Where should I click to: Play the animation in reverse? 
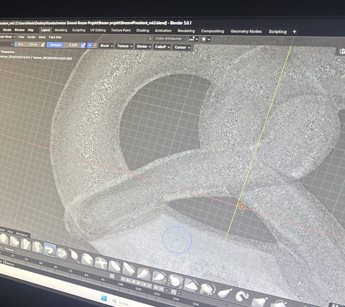coord(133,282)
